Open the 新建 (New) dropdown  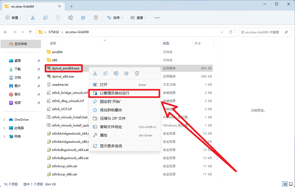[x=13, y=18]
